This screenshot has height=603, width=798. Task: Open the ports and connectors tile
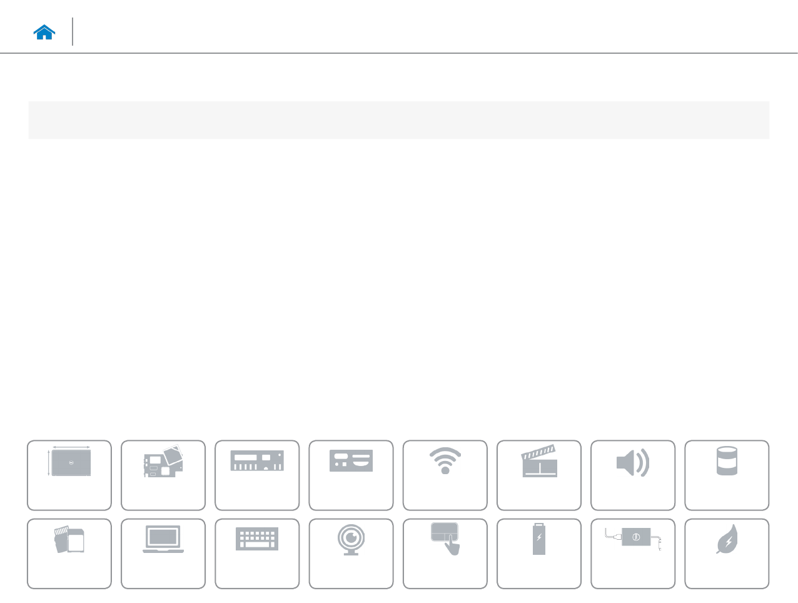(x=351, y=475)
